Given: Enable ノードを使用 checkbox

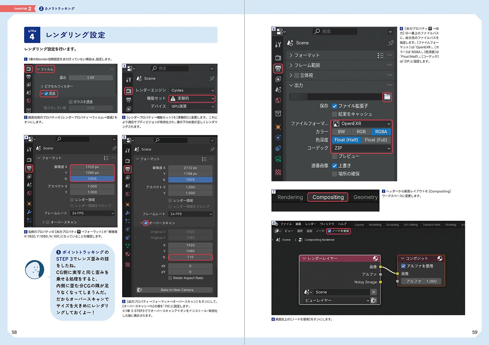Looking at the screenshot, I should point(329,231).
